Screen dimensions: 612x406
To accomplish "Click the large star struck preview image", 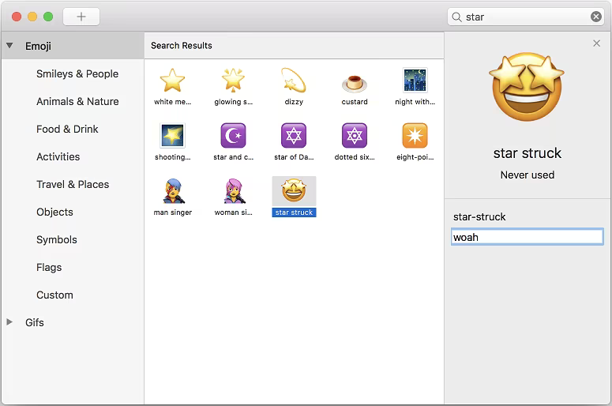I will point(527,88).
